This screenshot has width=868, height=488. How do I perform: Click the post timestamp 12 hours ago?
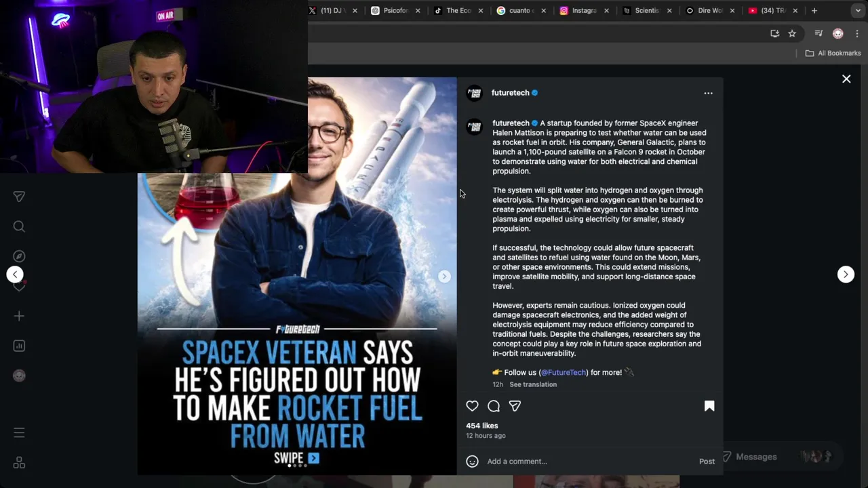[486, 436]
